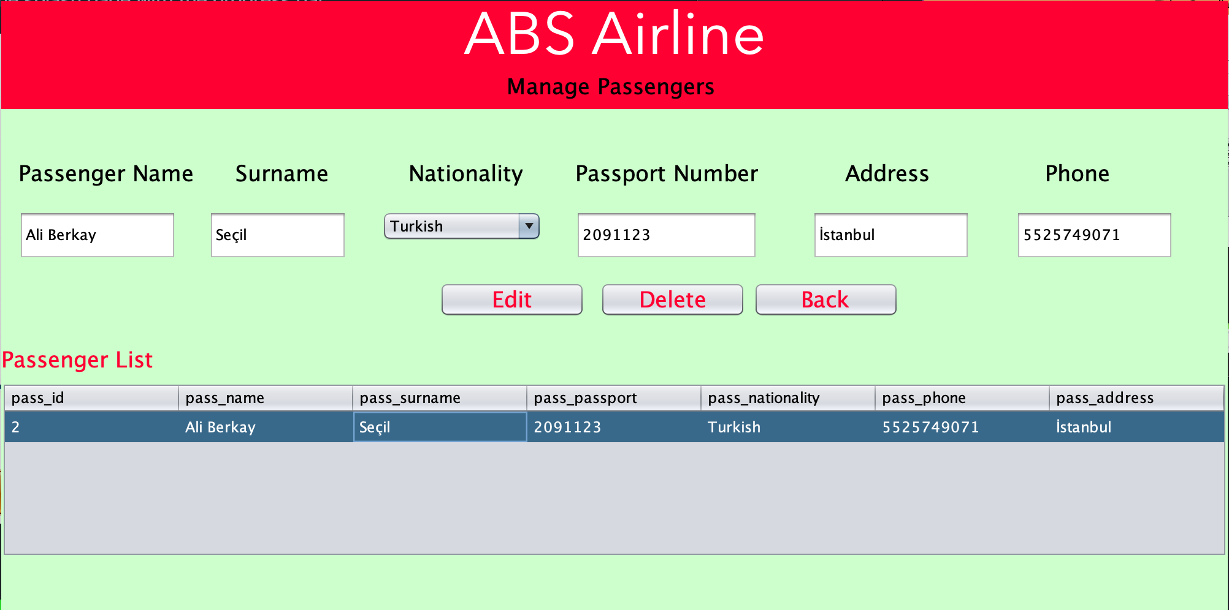Image resolution: width=1229 pixels, height=610 pixels.
Task: Click the pass_id column header
Action: coord(91,397)
